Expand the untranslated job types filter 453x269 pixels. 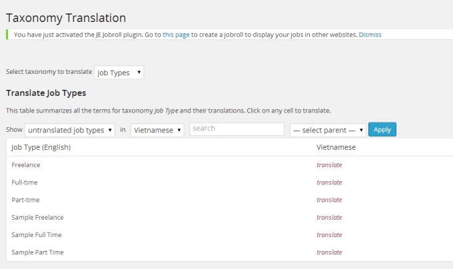tap(70, 130)
